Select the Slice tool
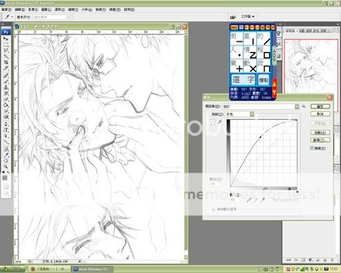Image resolution: width=341 pixels, height=273 pixels. click(x=6, y=68)
